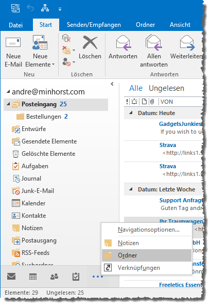Click the Undo arrow in title bar
Viewport: 212px width, 307px height.
tap(30, 8)
